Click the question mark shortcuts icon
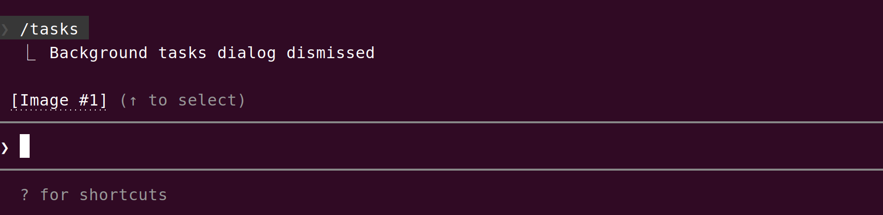The width and height of the screenshot is (883, 215). coord(25,195)
